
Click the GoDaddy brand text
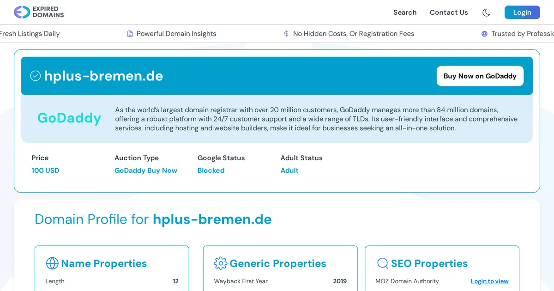69,118
